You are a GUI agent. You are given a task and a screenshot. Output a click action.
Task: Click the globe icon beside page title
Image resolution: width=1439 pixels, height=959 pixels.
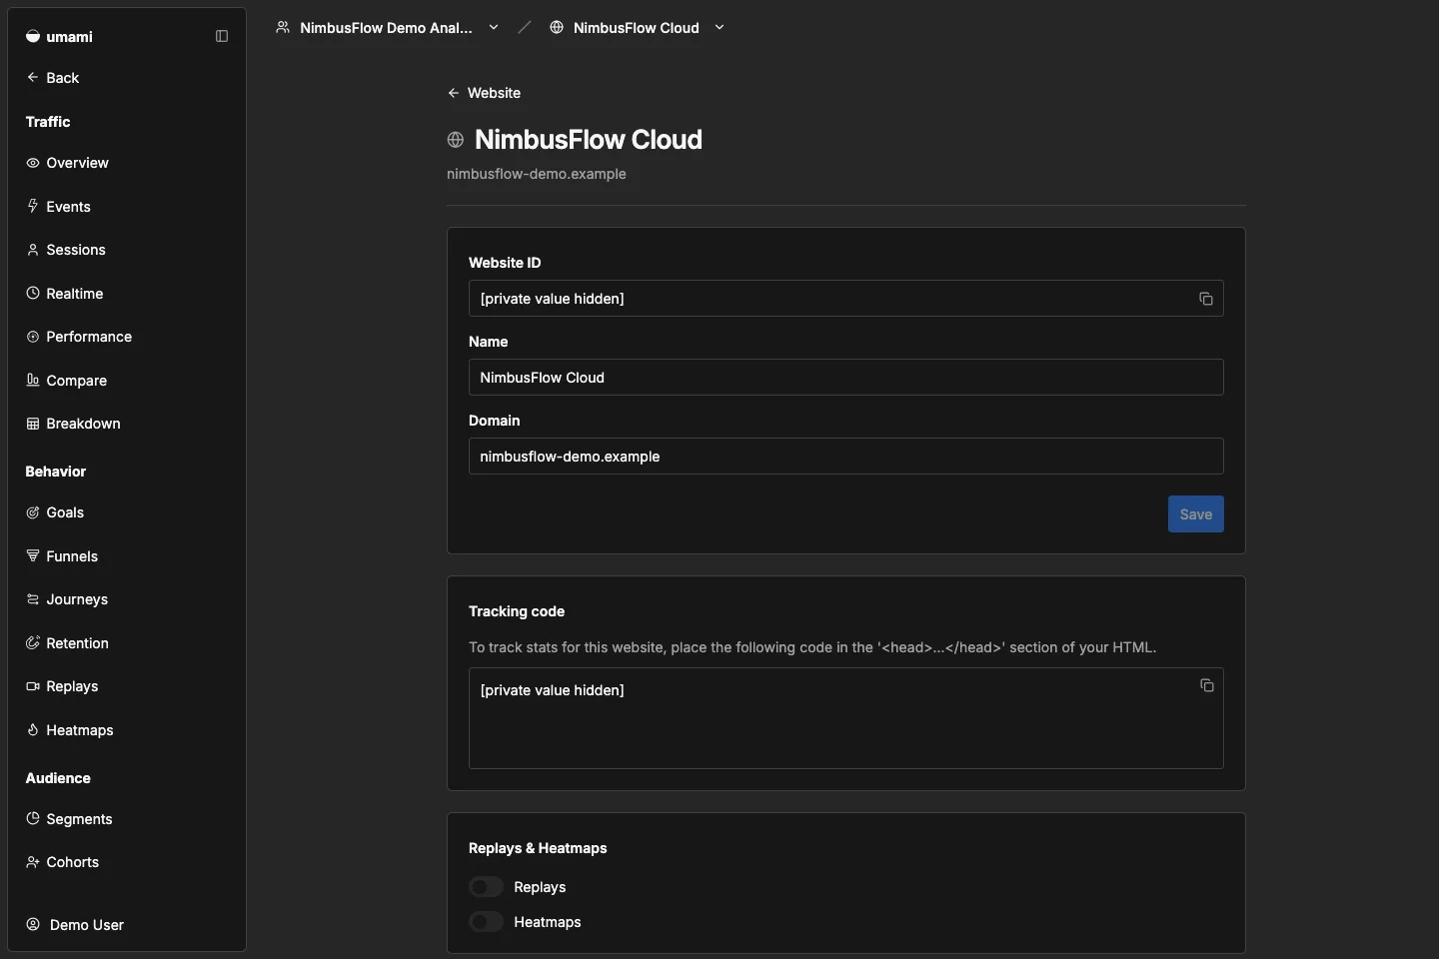point(456,140)
